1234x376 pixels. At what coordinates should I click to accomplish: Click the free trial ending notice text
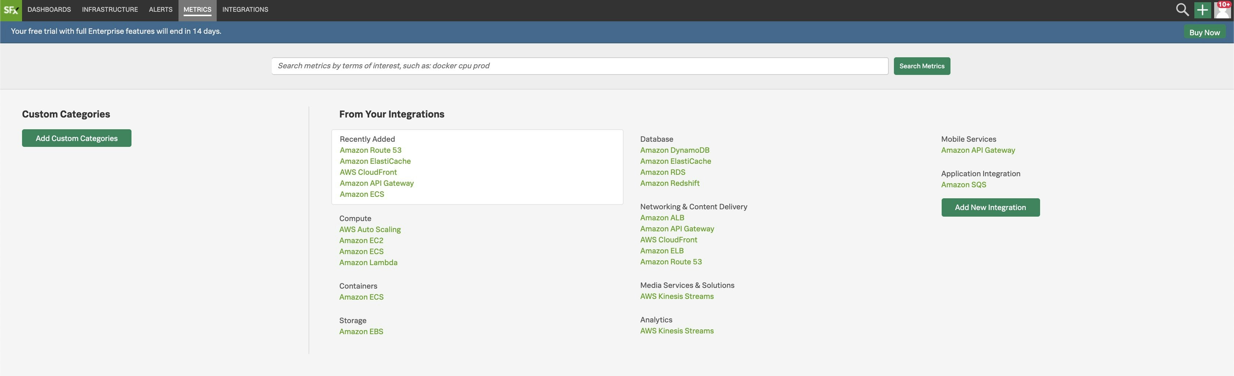pyautogui.click(x=116, y=31)
